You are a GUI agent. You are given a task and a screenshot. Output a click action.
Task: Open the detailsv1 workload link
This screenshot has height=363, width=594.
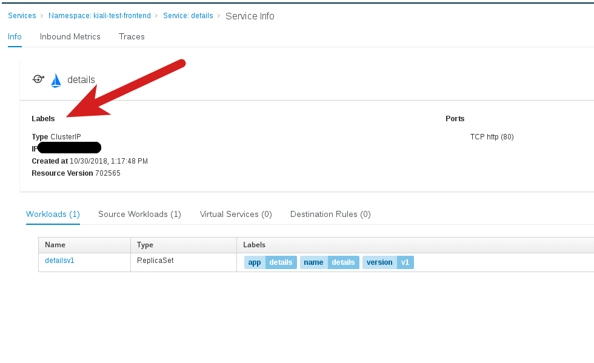(x=59, y=261)
